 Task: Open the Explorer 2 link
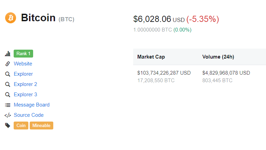tap(25, 84)
